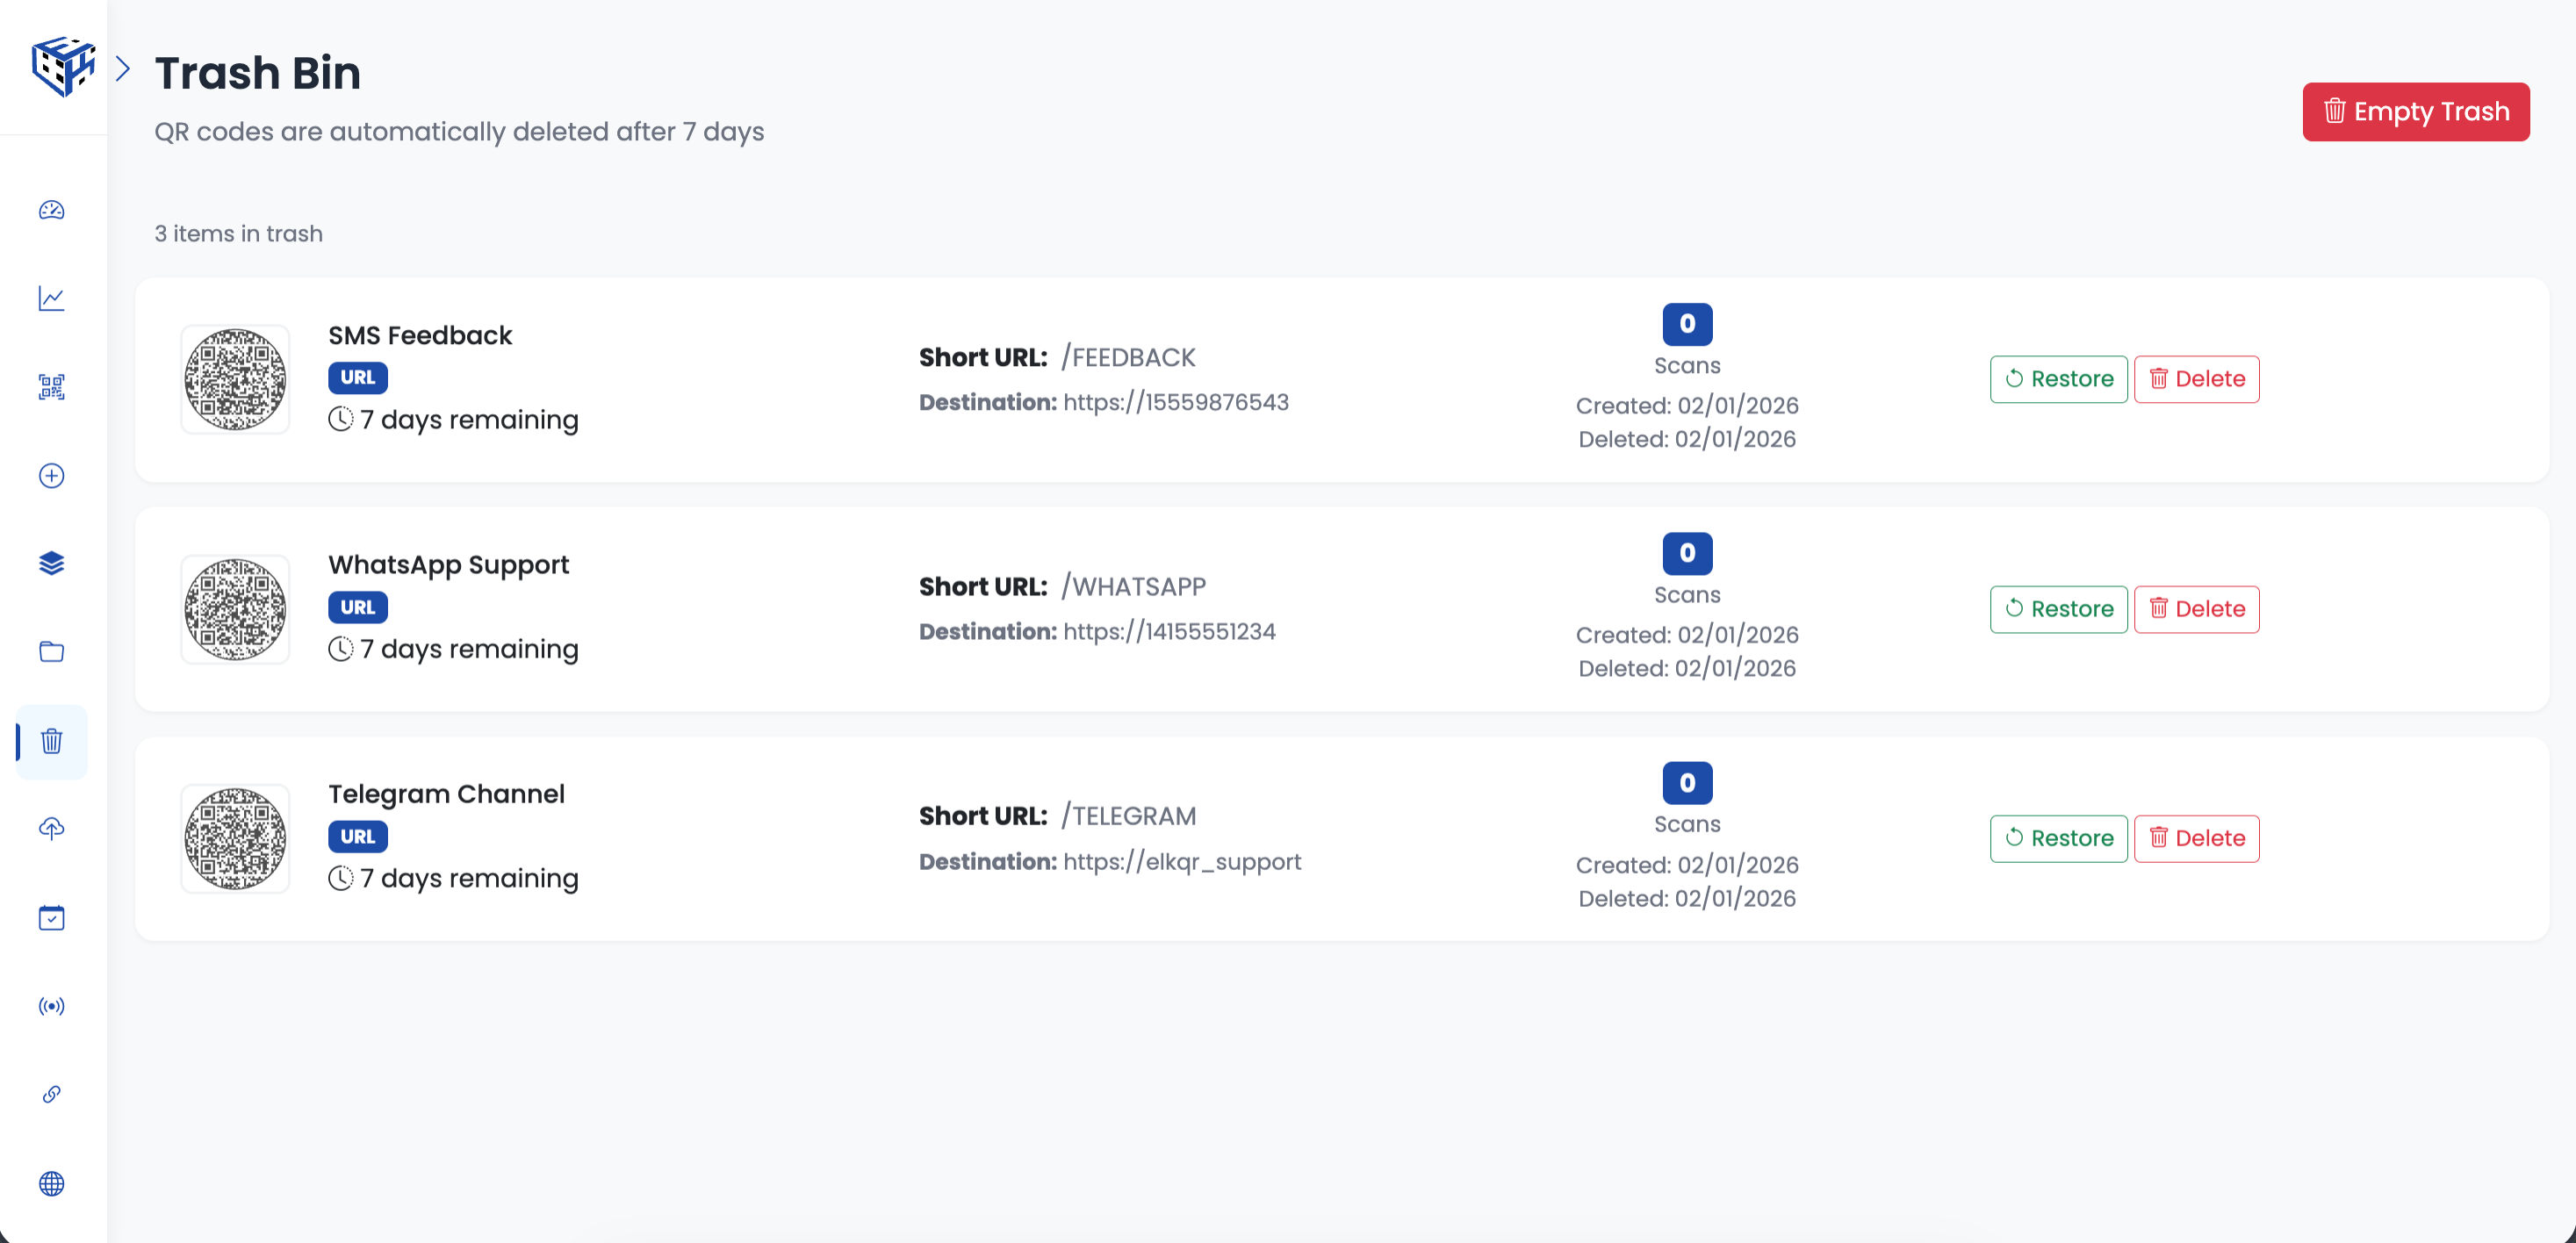The width and height of the screenshot is (2576, 1243).
Task: Expand the sidebar using the chevron arrow
Action: (x=123, y=69)
